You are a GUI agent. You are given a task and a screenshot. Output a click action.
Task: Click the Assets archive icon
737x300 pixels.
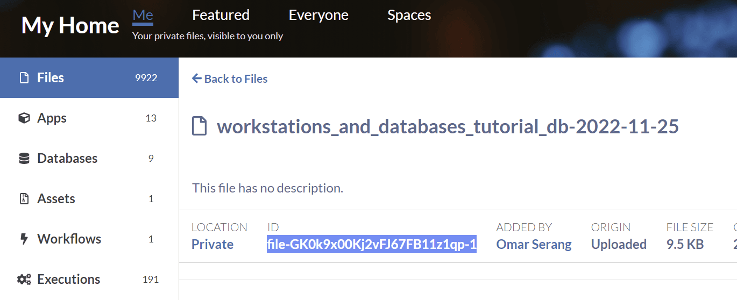pyautogui.click(x=24, y=199)
